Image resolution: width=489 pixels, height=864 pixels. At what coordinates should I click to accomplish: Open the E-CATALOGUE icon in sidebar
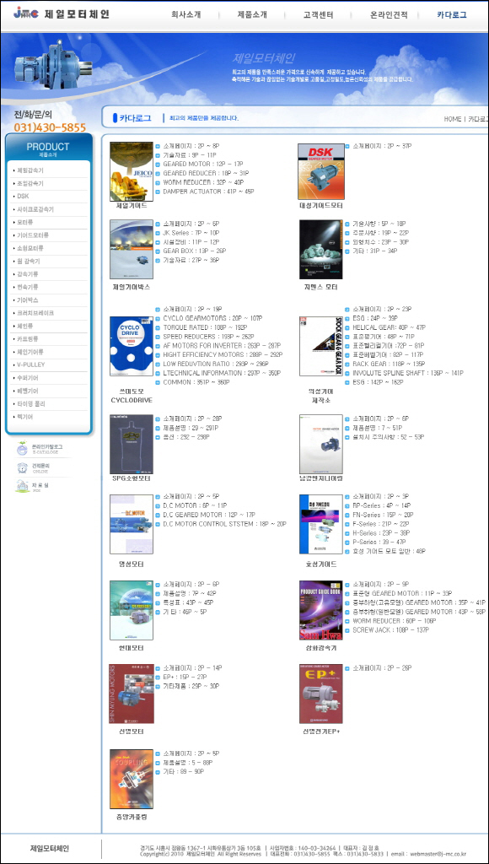22,448
